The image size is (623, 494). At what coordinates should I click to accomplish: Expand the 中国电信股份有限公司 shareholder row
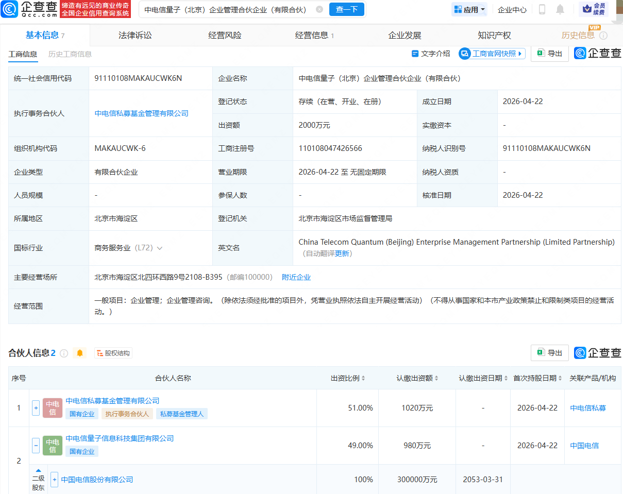[55, 480]
